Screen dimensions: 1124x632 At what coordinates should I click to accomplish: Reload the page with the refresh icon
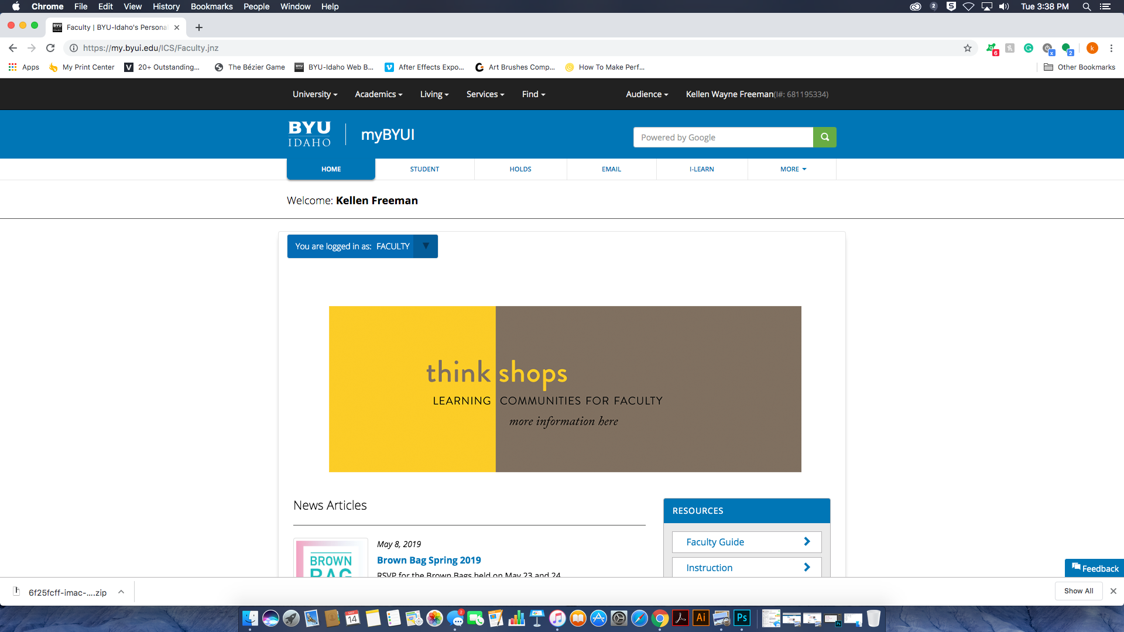[50, 48]
